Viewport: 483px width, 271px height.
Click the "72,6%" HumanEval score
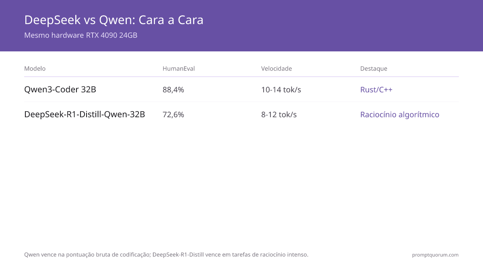tap(173, 115)
